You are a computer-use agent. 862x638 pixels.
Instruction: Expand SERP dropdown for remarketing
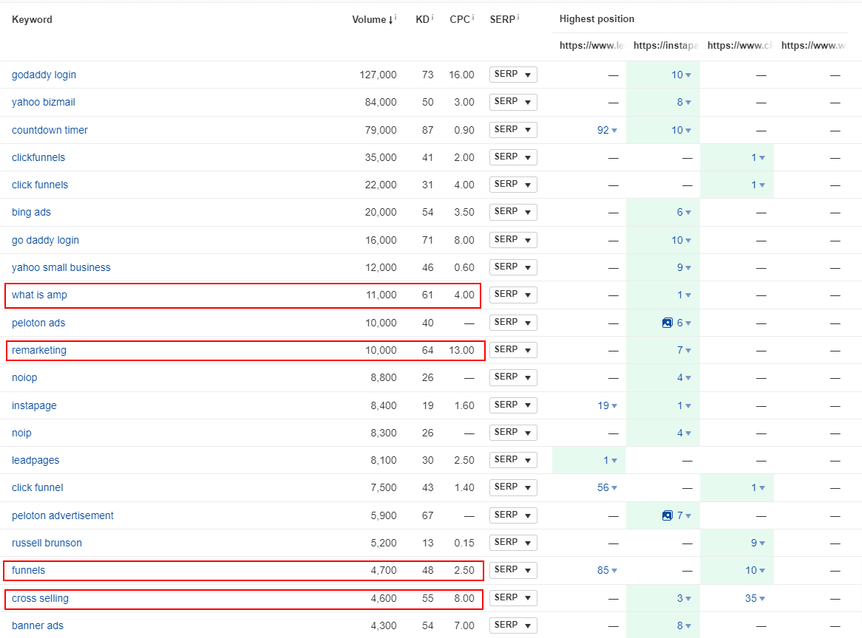pos(513,350)
